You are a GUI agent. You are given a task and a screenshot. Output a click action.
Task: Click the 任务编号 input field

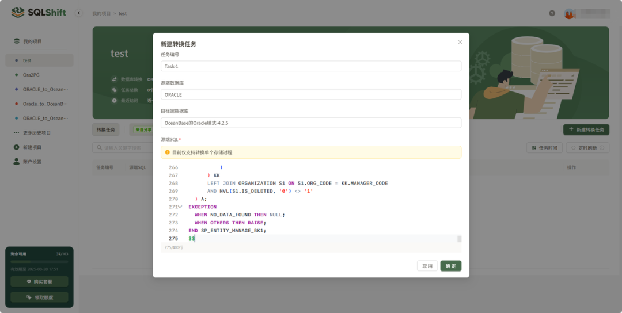coord(311,66)
